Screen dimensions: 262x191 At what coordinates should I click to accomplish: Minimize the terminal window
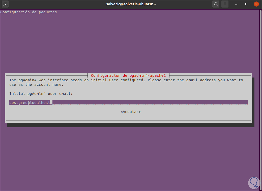coord(236,4)
